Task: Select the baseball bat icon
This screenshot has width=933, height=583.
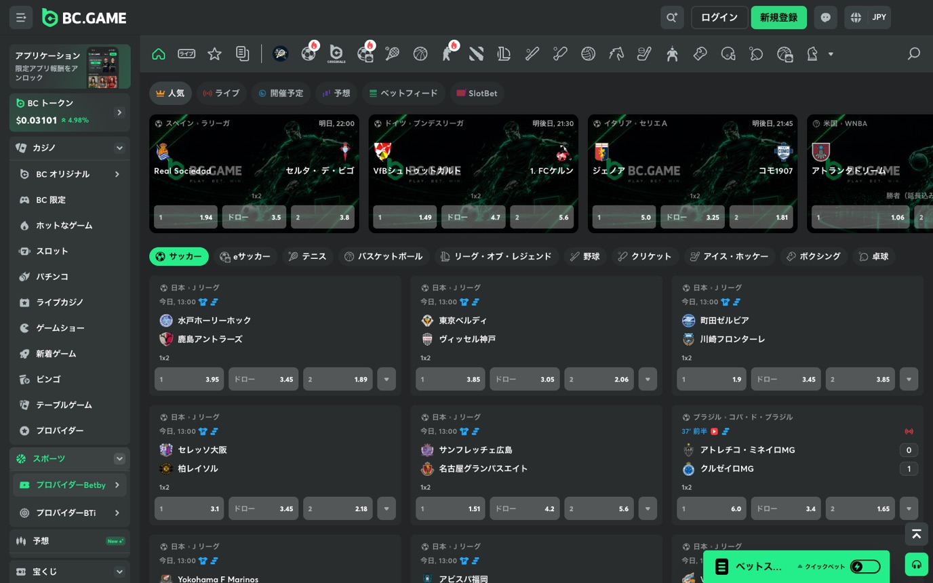Action: click(x=532, y=54)
